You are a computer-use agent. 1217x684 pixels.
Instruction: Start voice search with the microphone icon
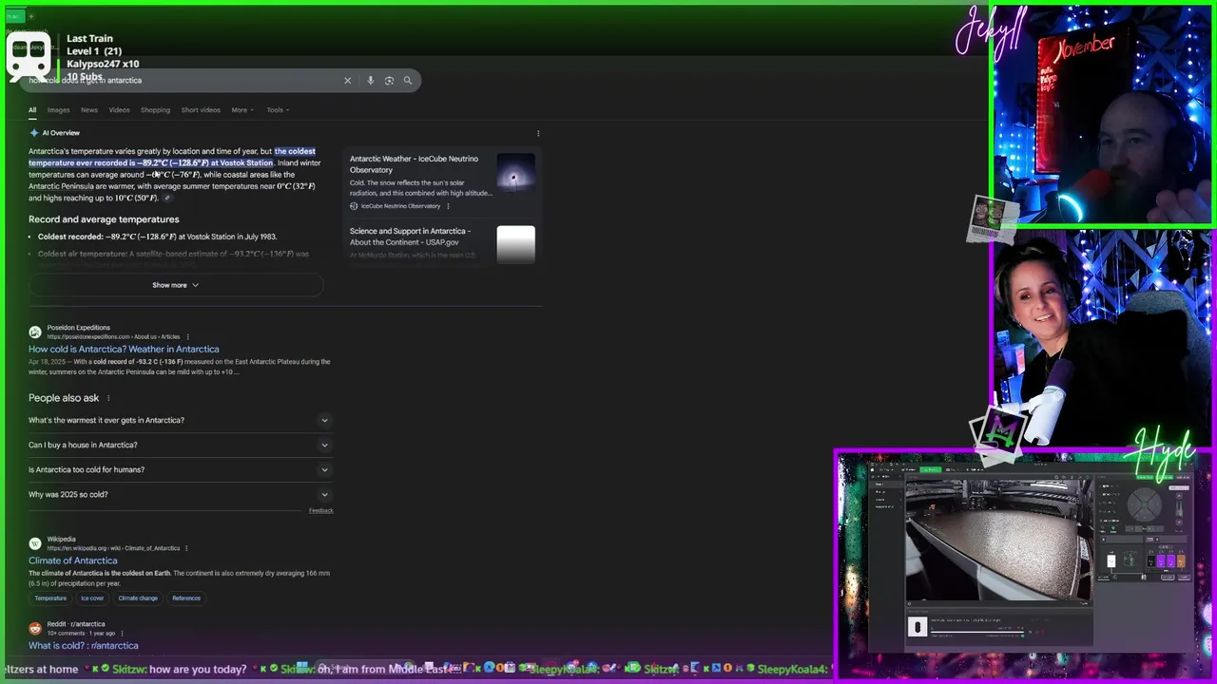[370, 81]
